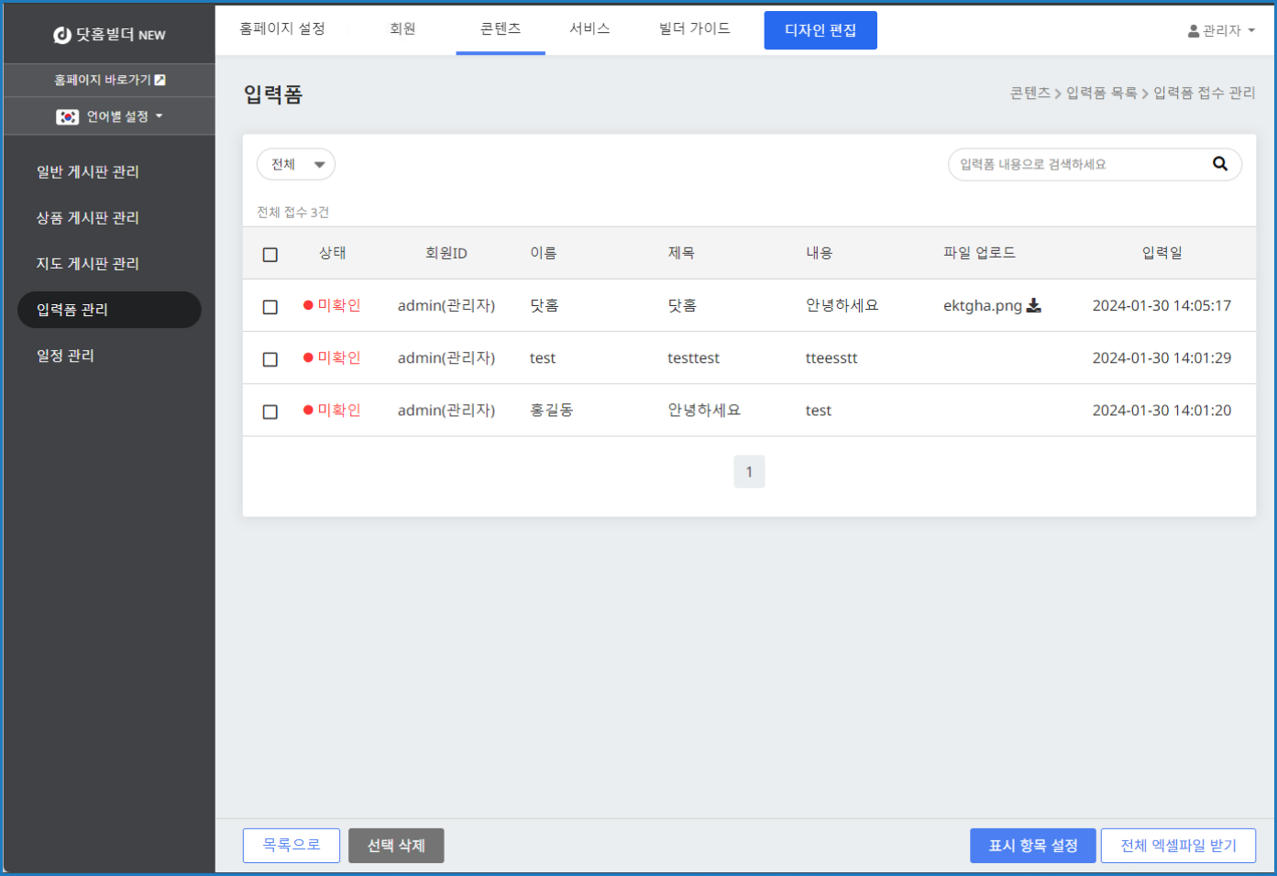Open 홈페이지 바로가기 external link
This screenshot has height=876, width=1277.
109,81
